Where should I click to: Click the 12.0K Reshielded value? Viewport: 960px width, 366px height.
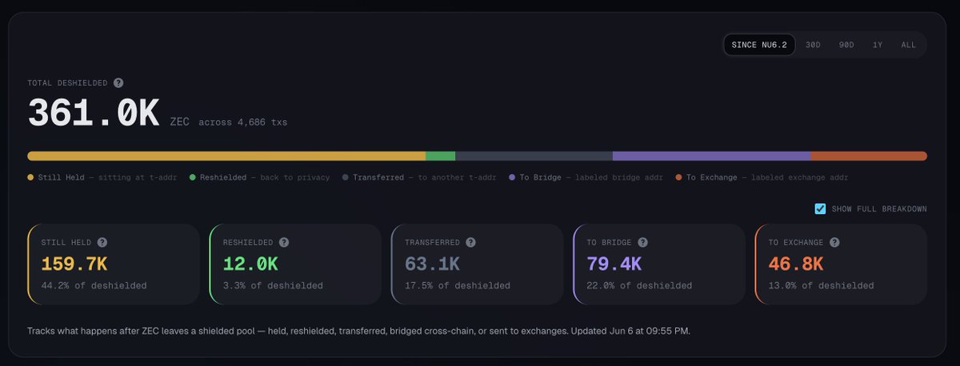coord(250,264)
